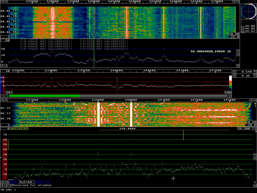This screenshot has height=193, width=257.
Task: Click the 640.0000 frequency readout
Action: point(127,128)
